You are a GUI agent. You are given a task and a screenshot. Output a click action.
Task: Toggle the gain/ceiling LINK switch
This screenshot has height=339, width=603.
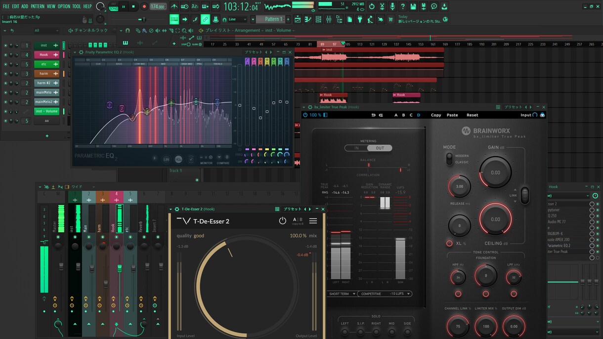525,196
